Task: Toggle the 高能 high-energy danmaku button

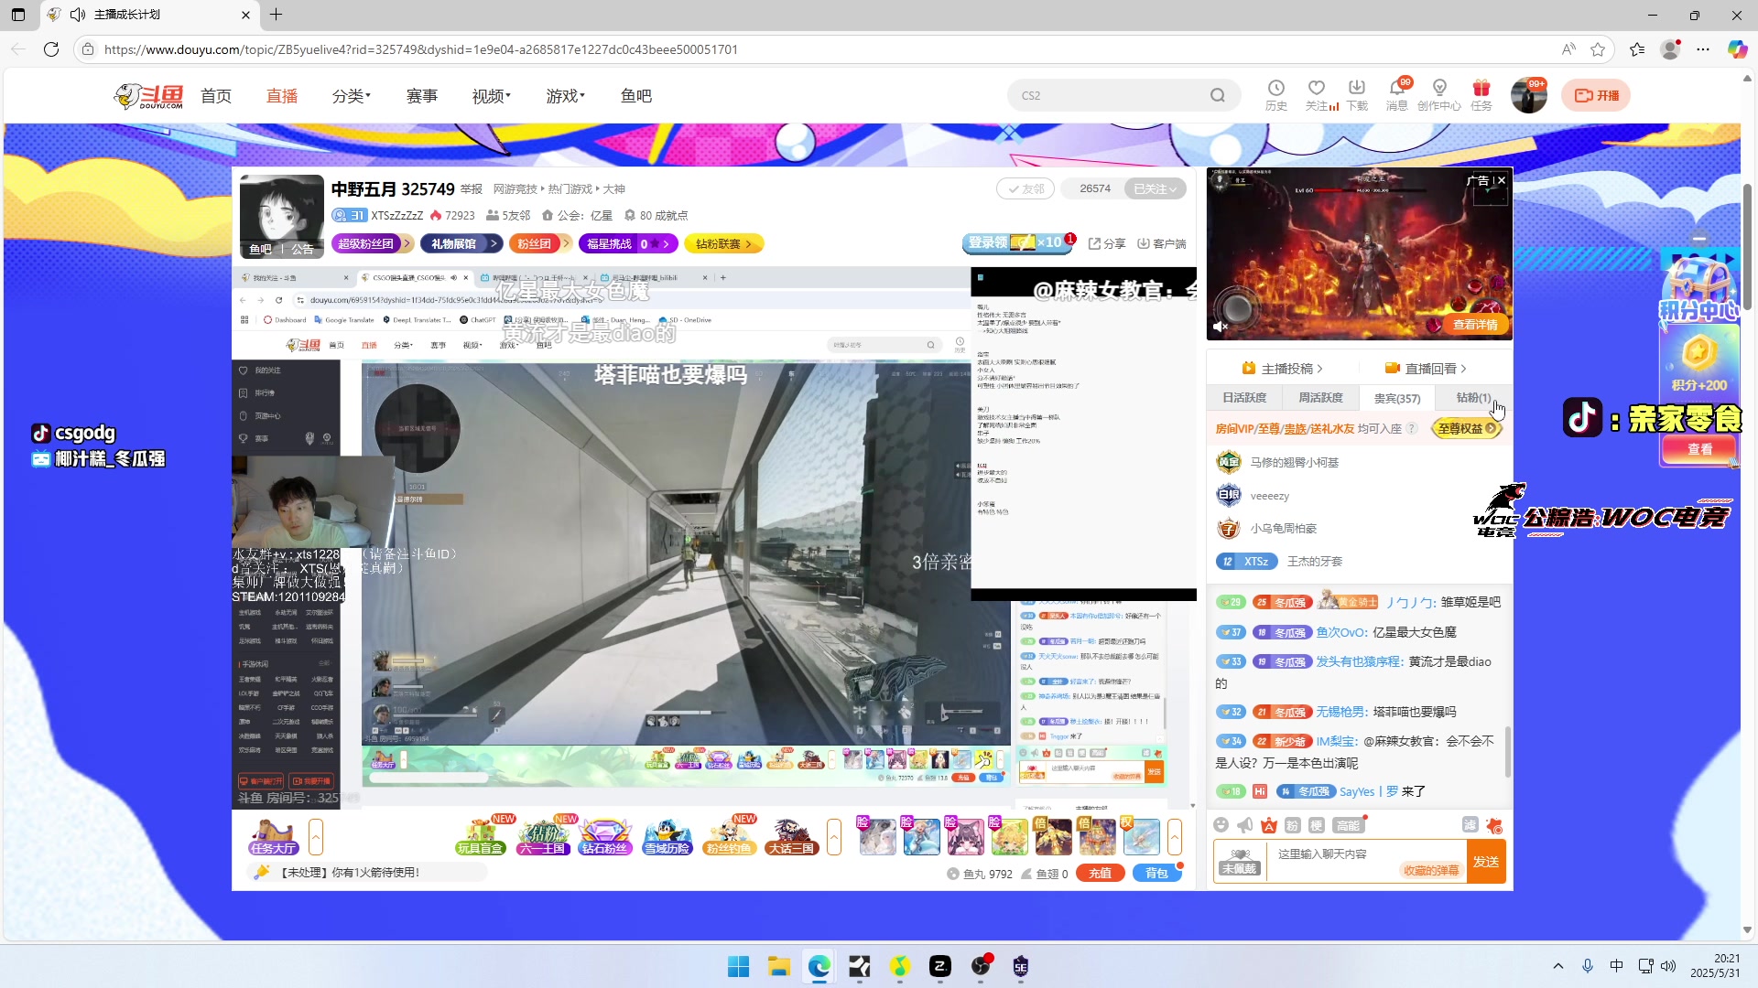Action: pos(1349,825)
